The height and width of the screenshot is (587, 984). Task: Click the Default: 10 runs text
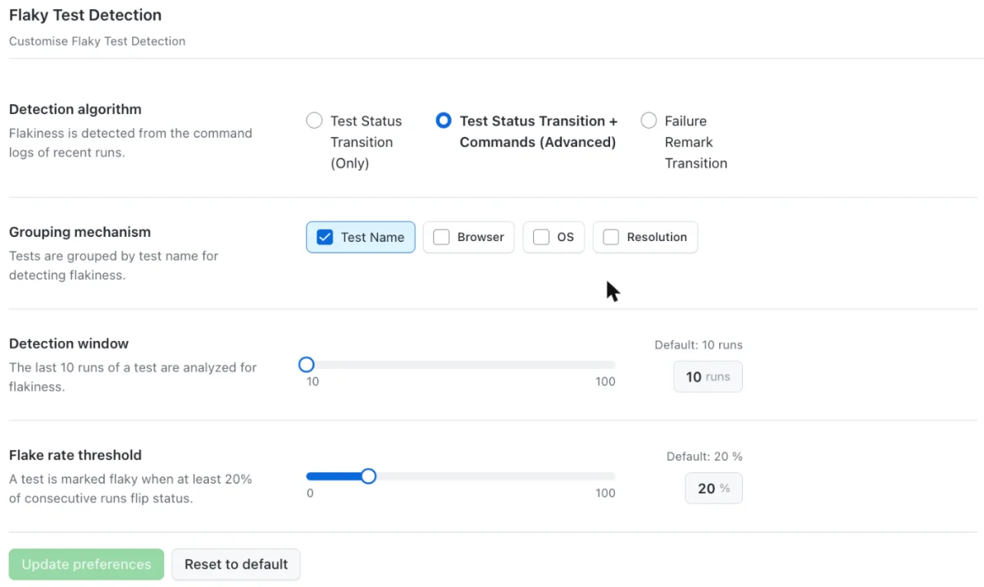699,344
